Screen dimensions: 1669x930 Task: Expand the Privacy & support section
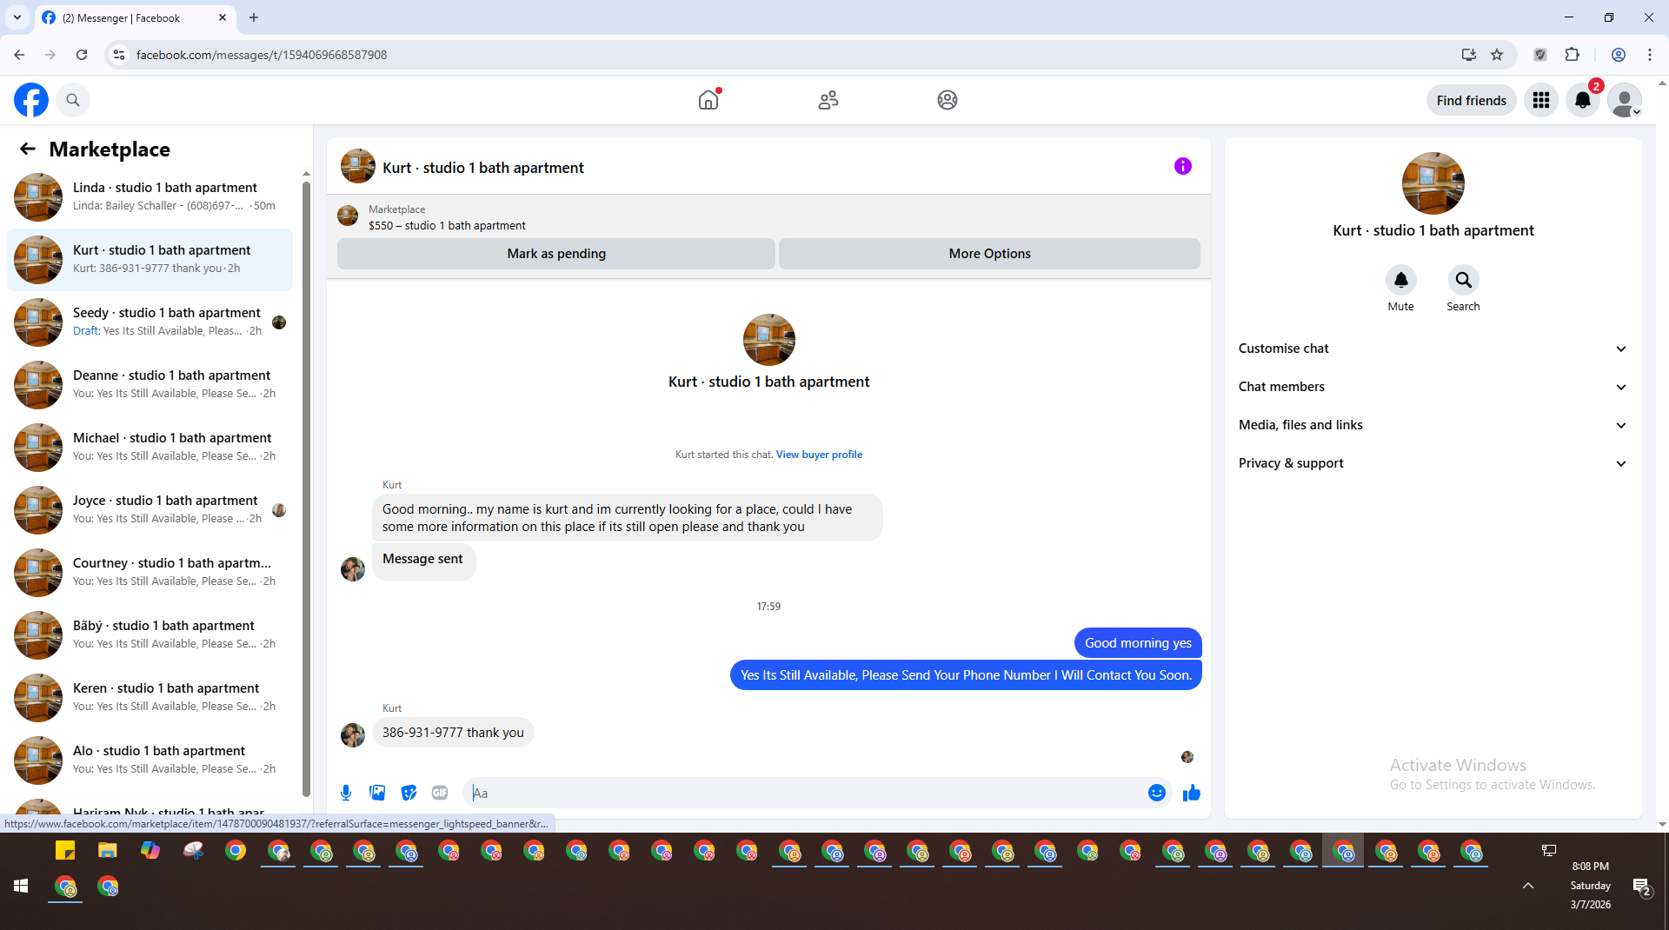(1433, 463)
